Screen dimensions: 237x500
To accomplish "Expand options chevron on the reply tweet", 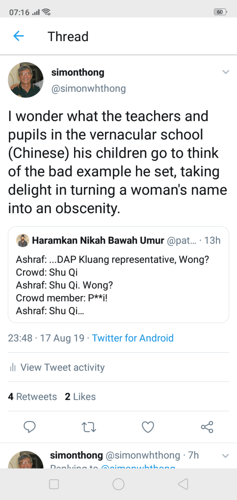I will pyautogui.click(x=226, y=456).
